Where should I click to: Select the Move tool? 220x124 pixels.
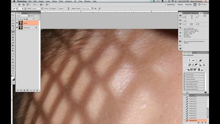click(13, 15)
